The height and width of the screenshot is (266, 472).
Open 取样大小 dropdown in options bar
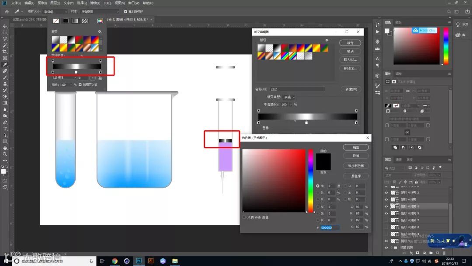click(x=55, y=11)
